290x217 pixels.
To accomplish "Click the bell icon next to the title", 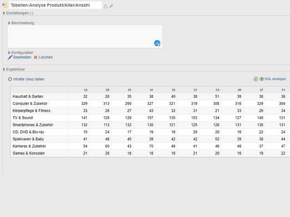I will 105,7.
